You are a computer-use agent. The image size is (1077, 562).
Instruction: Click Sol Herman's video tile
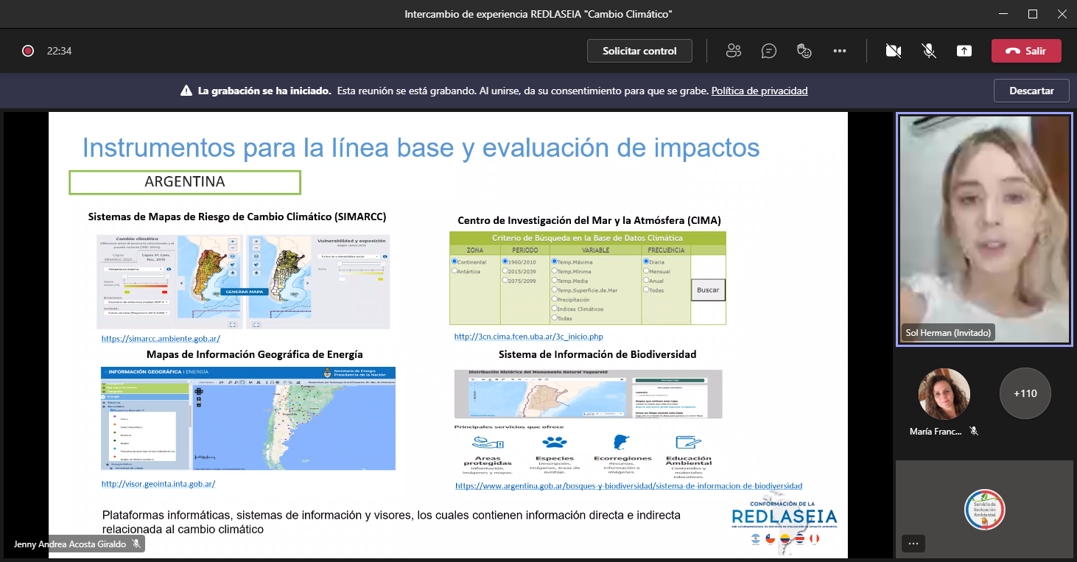tap(984, 228)
